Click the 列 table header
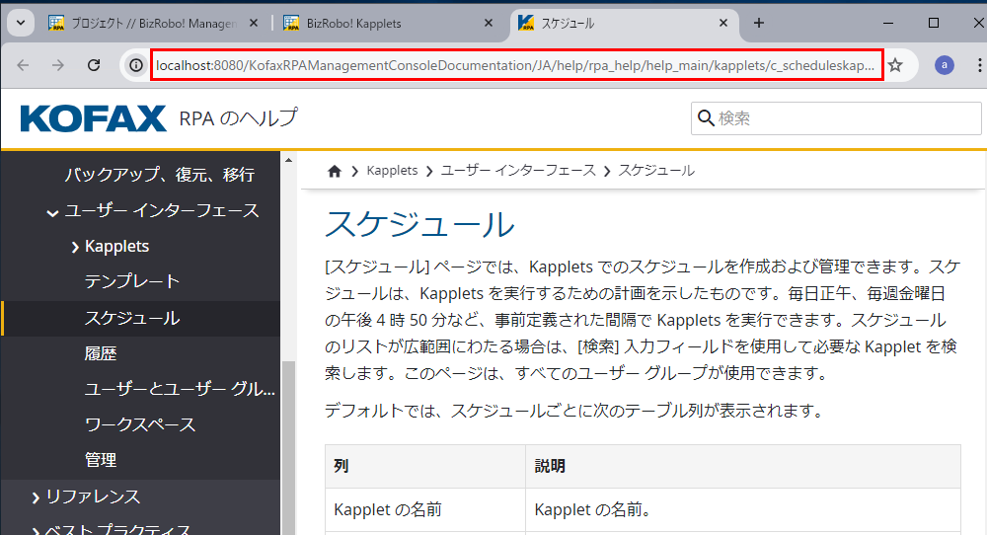This screenshot has width=987, height=535. pyautogui.click(x=425, y=466)
